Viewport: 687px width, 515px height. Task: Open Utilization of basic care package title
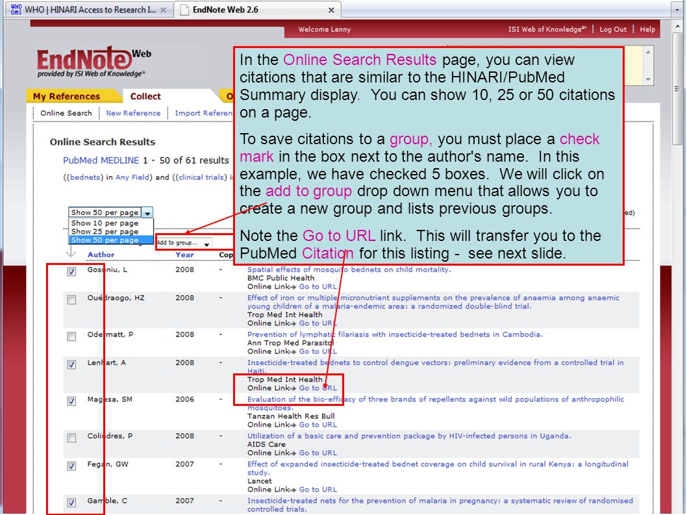coord(409,436)
